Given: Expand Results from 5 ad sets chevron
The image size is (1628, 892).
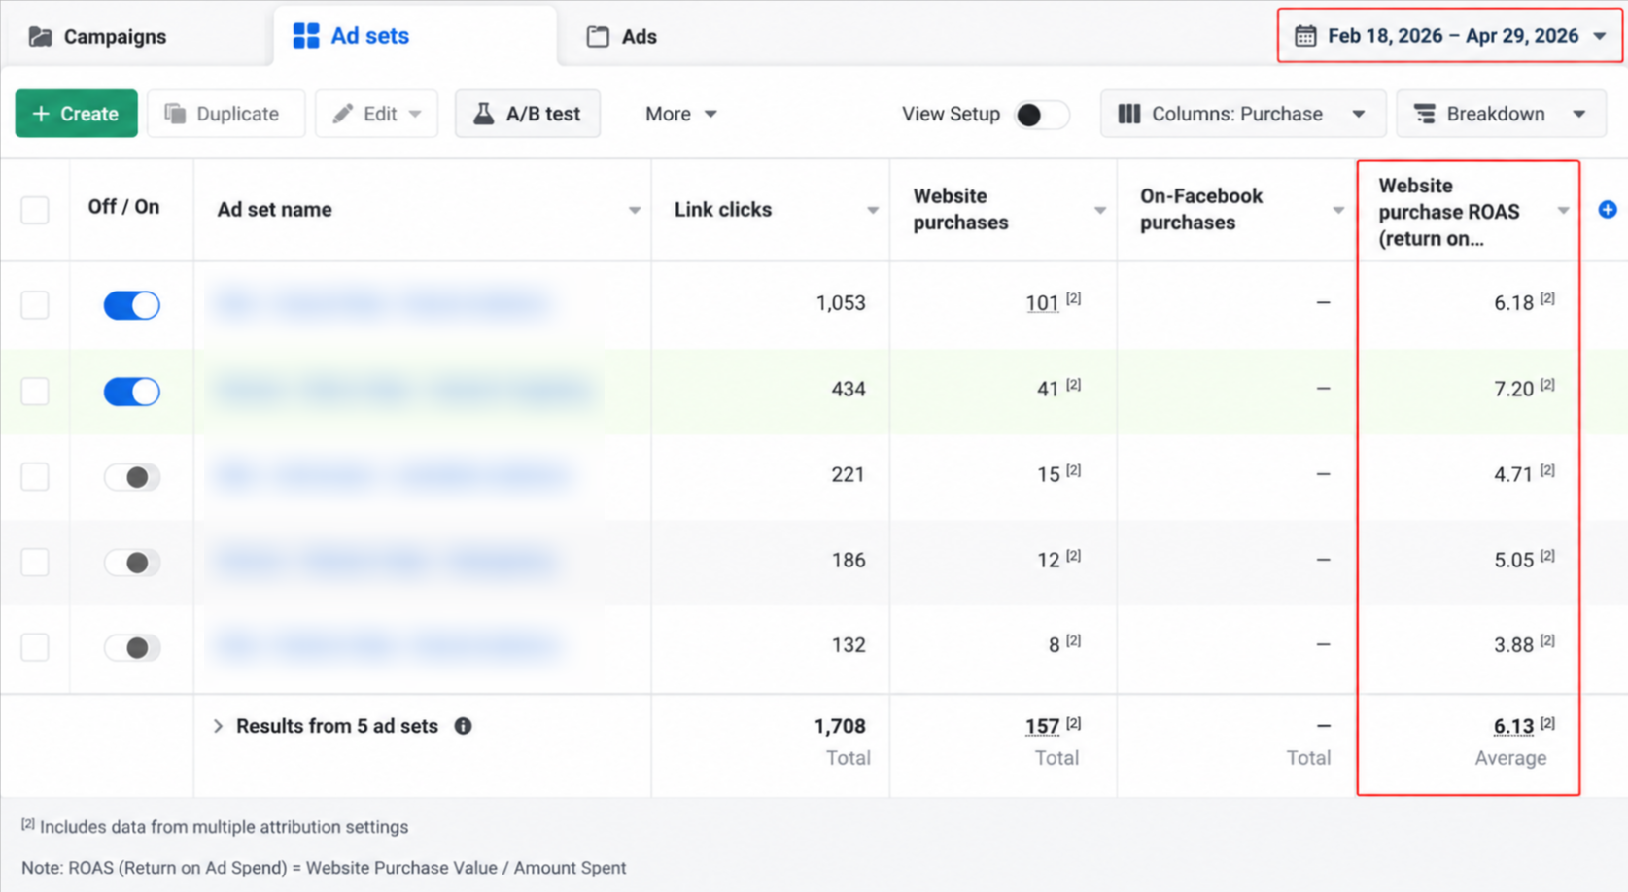Looking at the screenshot, I should tap(218, 726).
